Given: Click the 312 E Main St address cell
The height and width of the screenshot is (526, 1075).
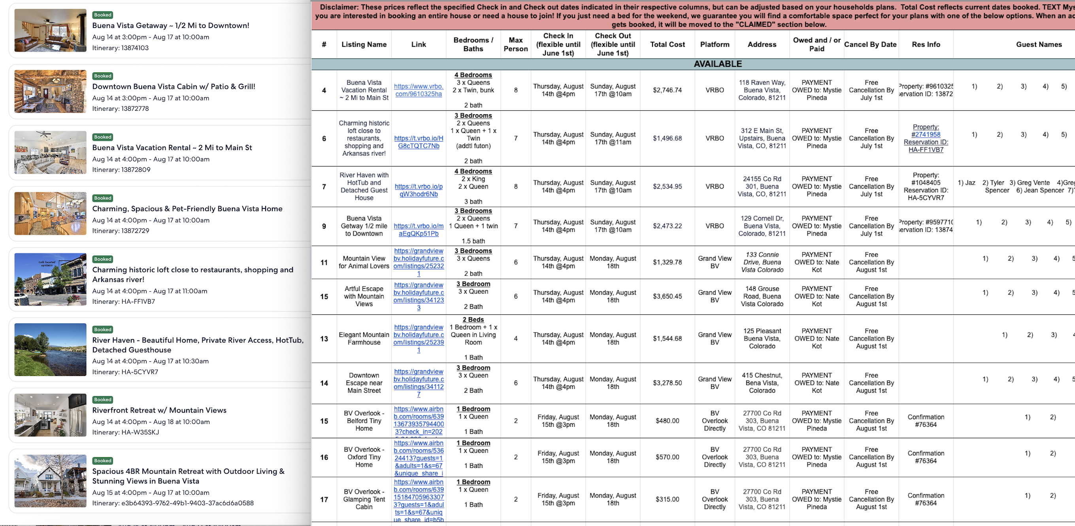Looking at the screenshot, I should 762,138.
